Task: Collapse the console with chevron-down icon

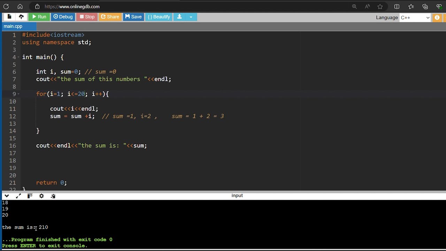Action: click(7, 196)
